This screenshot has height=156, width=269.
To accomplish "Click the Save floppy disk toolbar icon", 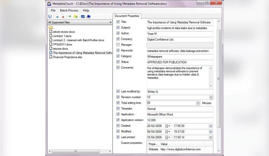I will [x=50, y=16].
